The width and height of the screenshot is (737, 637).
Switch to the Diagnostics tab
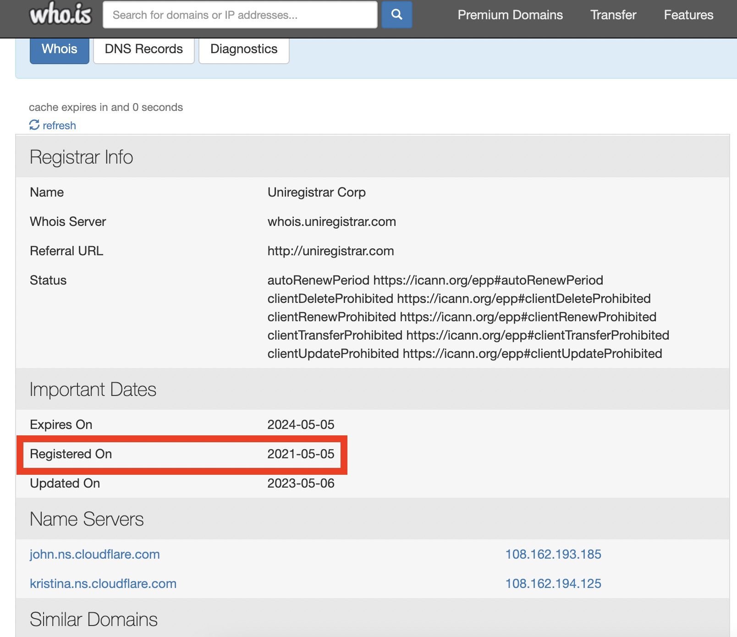coord(244,49)
